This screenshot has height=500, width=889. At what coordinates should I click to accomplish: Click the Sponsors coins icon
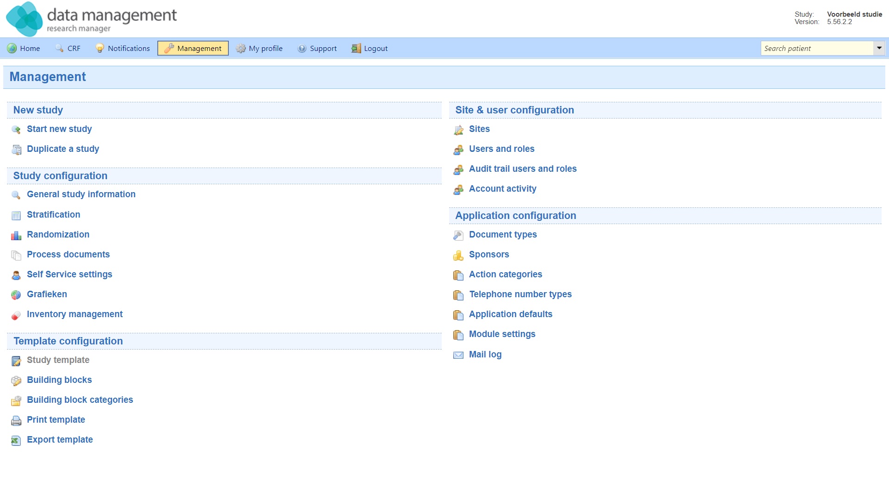coord(458,256)
